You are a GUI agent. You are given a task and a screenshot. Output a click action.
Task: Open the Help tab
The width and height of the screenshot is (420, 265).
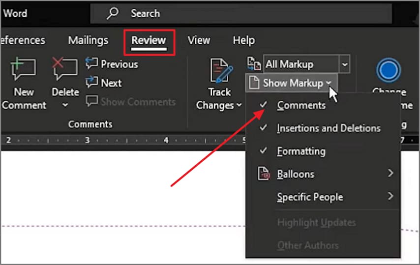click(x=243, y=40)
